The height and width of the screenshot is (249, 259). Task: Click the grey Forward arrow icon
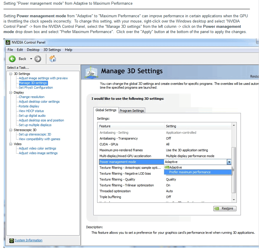tap(38, 59)
